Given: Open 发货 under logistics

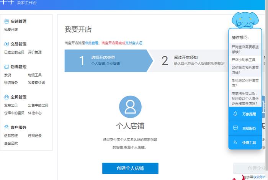Looking at the screenshot, I should 8,75.
